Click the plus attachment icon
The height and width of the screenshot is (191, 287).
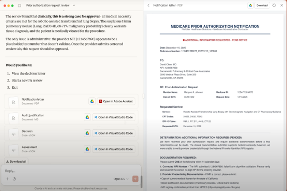(8, 179)
